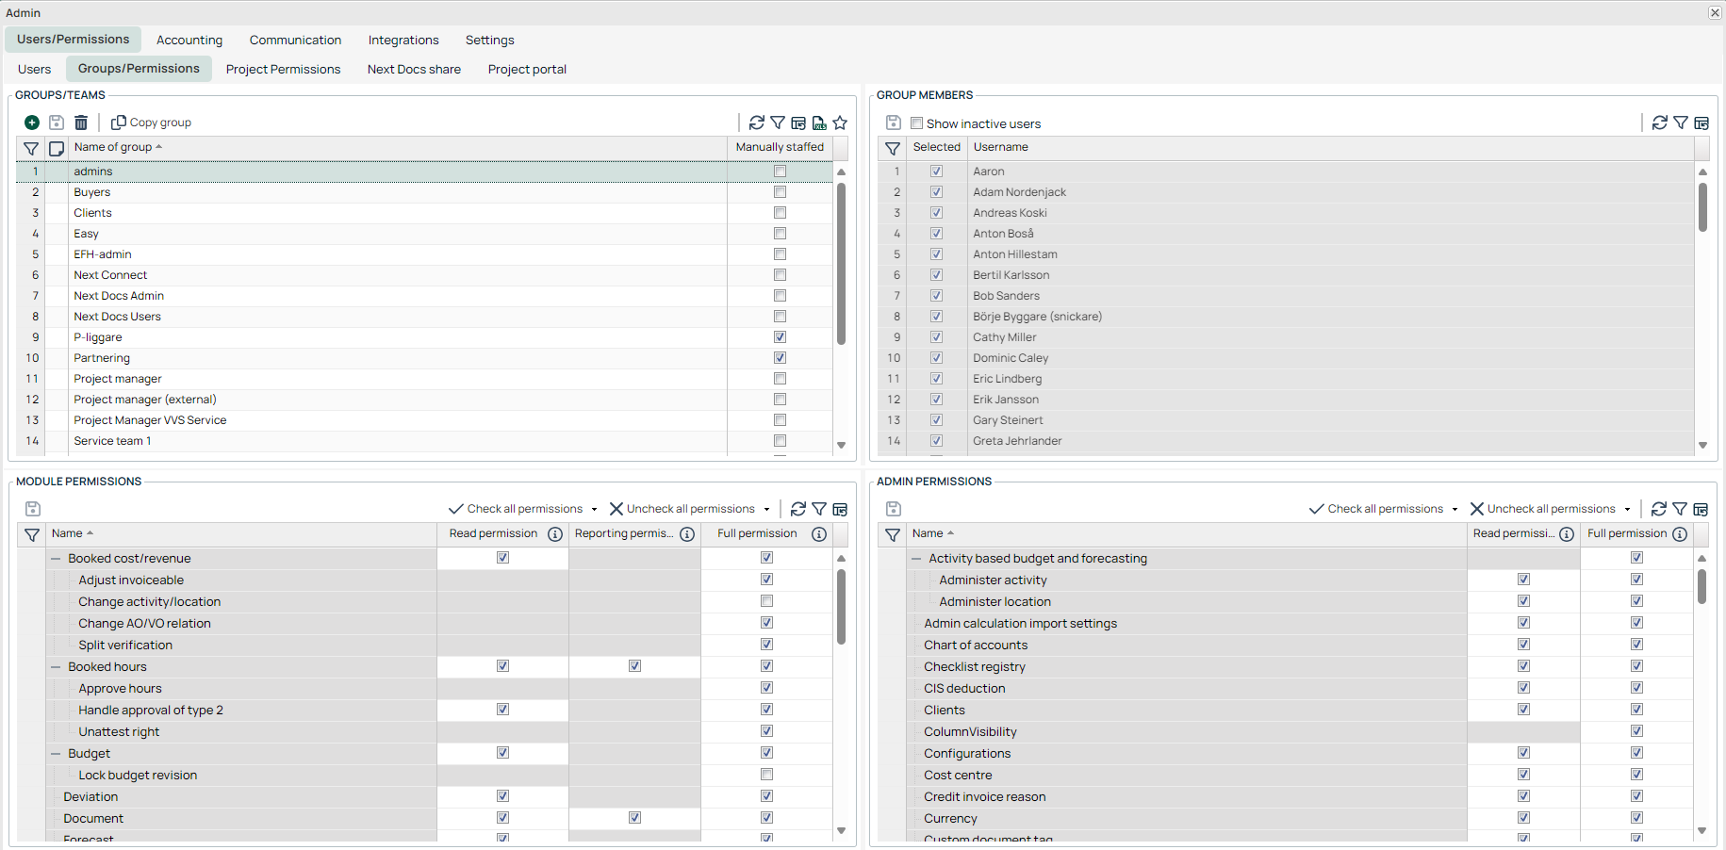Viewport: 1726px width, 850px height.
Task: Click filter row icon in Group Members header
Action: click(893, 148)
